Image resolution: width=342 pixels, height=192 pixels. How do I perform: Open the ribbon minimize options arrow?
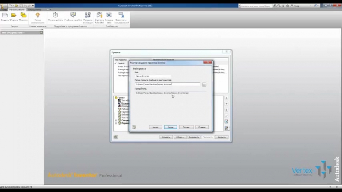[51, 9]
